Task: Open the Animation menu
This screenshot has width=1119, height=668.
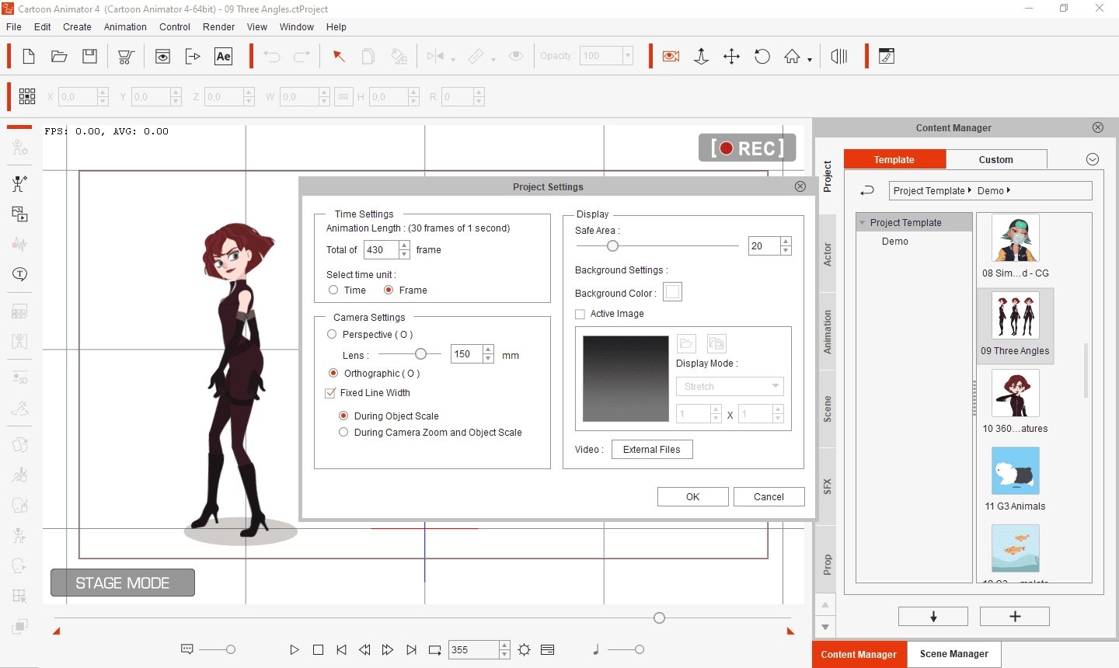Action: coord(125,26)
